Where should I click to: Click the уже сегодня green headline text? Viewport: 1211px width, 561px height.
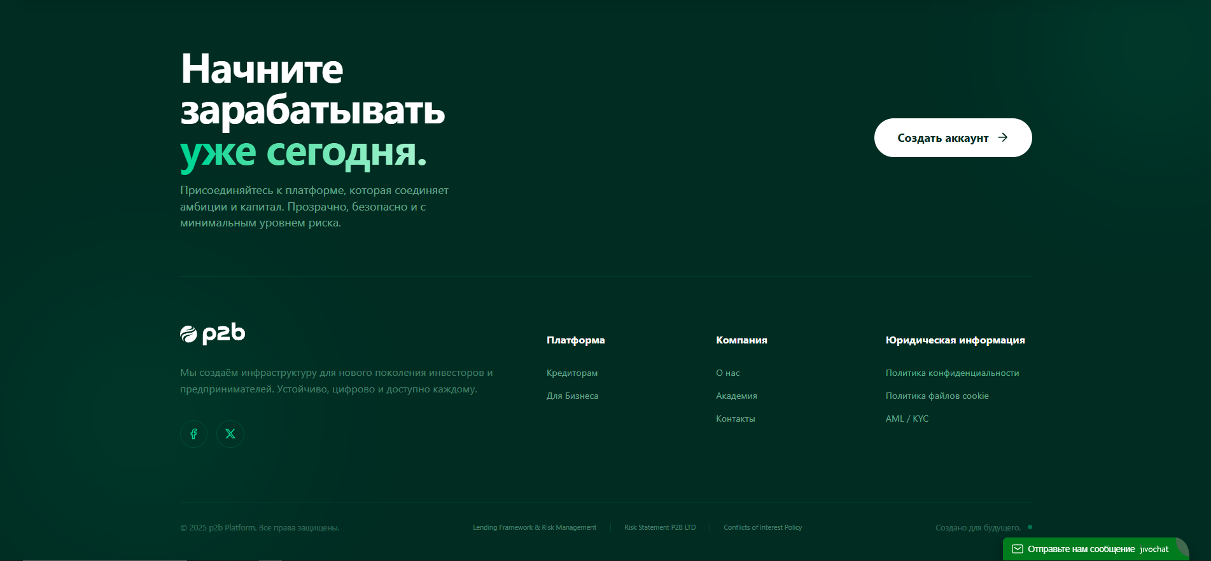(x=304, y=153)
